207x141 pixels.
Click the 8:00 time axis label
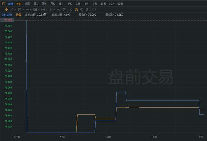coord(201,137)
